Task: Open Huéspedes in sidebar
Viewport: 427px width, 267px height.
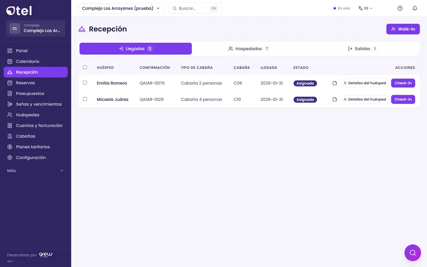Action: click(35, 115)
